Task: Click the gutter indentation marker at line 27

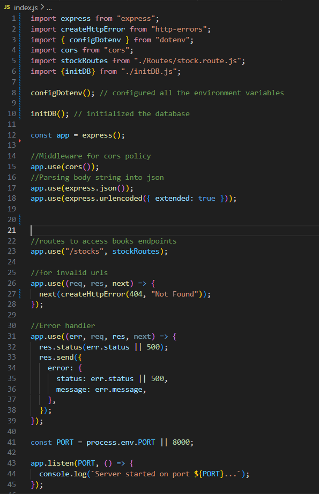Action: click(x=18, y=293)
